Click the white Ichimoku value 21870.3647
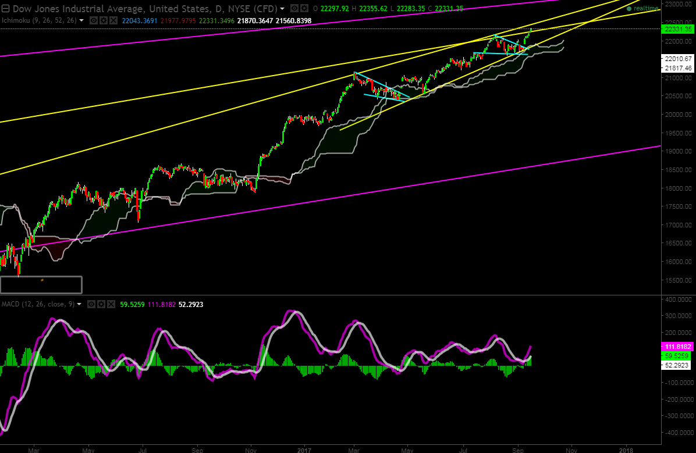The image size is (696, 453). (255, 21)
